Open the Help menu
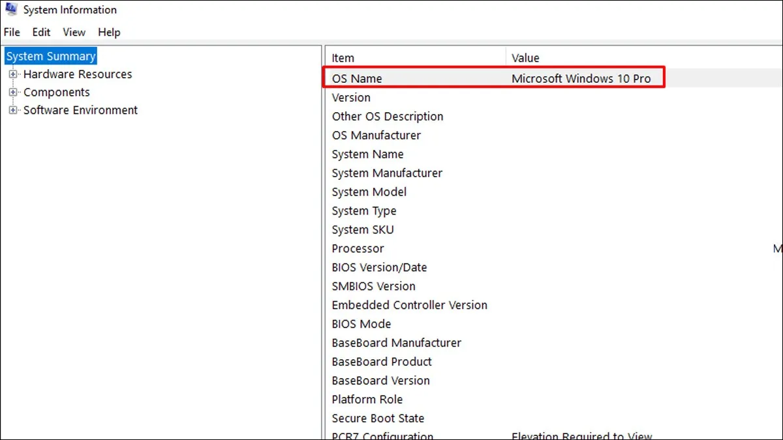The width and height of the screenshot is (783, 440). 109,32
